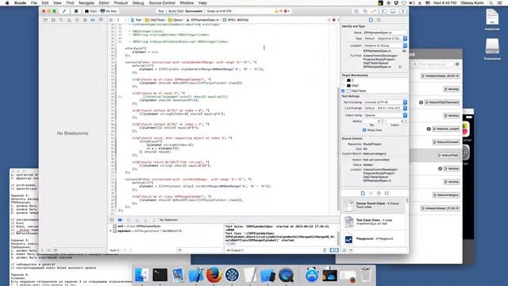Viewport: 508px width, 286px height.
Task: Click the Run (play) button in Xcode toolbar
Action: point(64,11)
